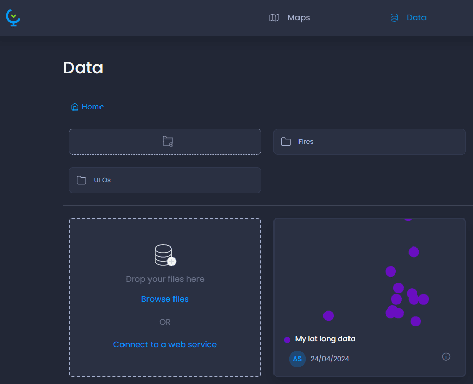Click the AS user avatar
Viewport: 473px width, 384px height.
(297, 359)
